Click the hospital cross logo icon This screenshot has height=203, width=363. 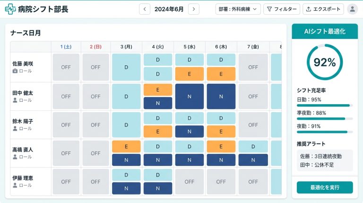[x=10, y=9]
